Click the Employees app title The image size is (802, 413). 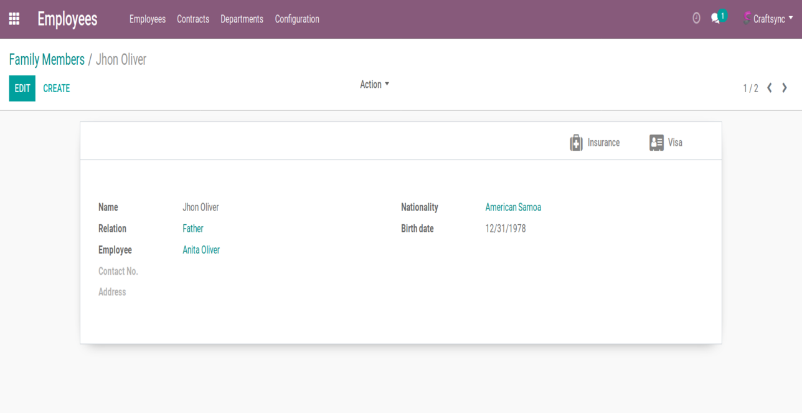(67, 19)
